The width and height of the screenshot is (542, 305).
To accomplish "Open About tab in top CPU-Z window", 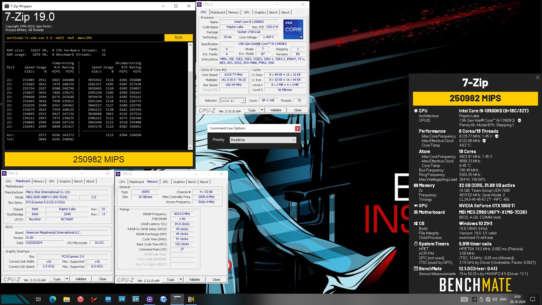I will point(285,12).
